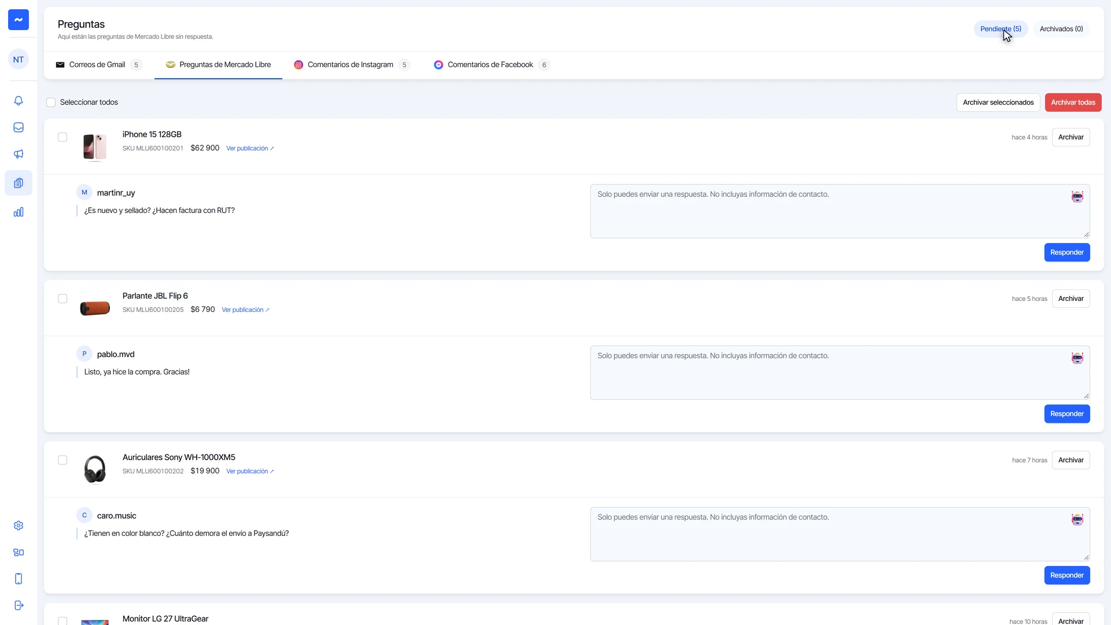Image resolution: width=1111 pixels, height=625 pixels.
Task: Click the Gmail envelope icon
Action: (x=60, y=65)
